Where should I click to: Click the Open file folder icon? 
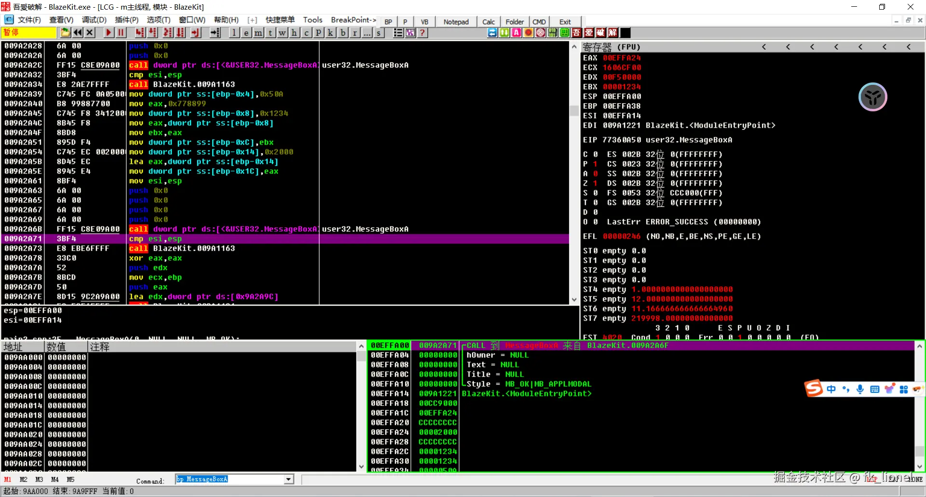pyautogui.click(x=65, y=33)
